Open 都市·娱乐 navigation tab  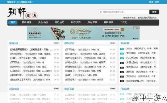click(x=27, y=22)
